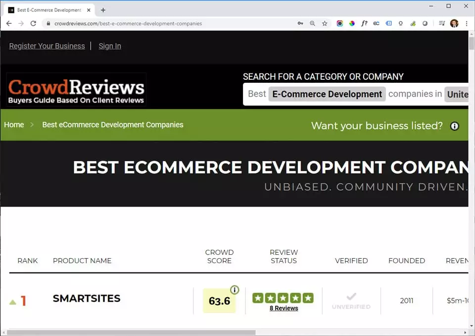
Task: Reload the current page
Action: pyautogui.click(x=33, y=23)
